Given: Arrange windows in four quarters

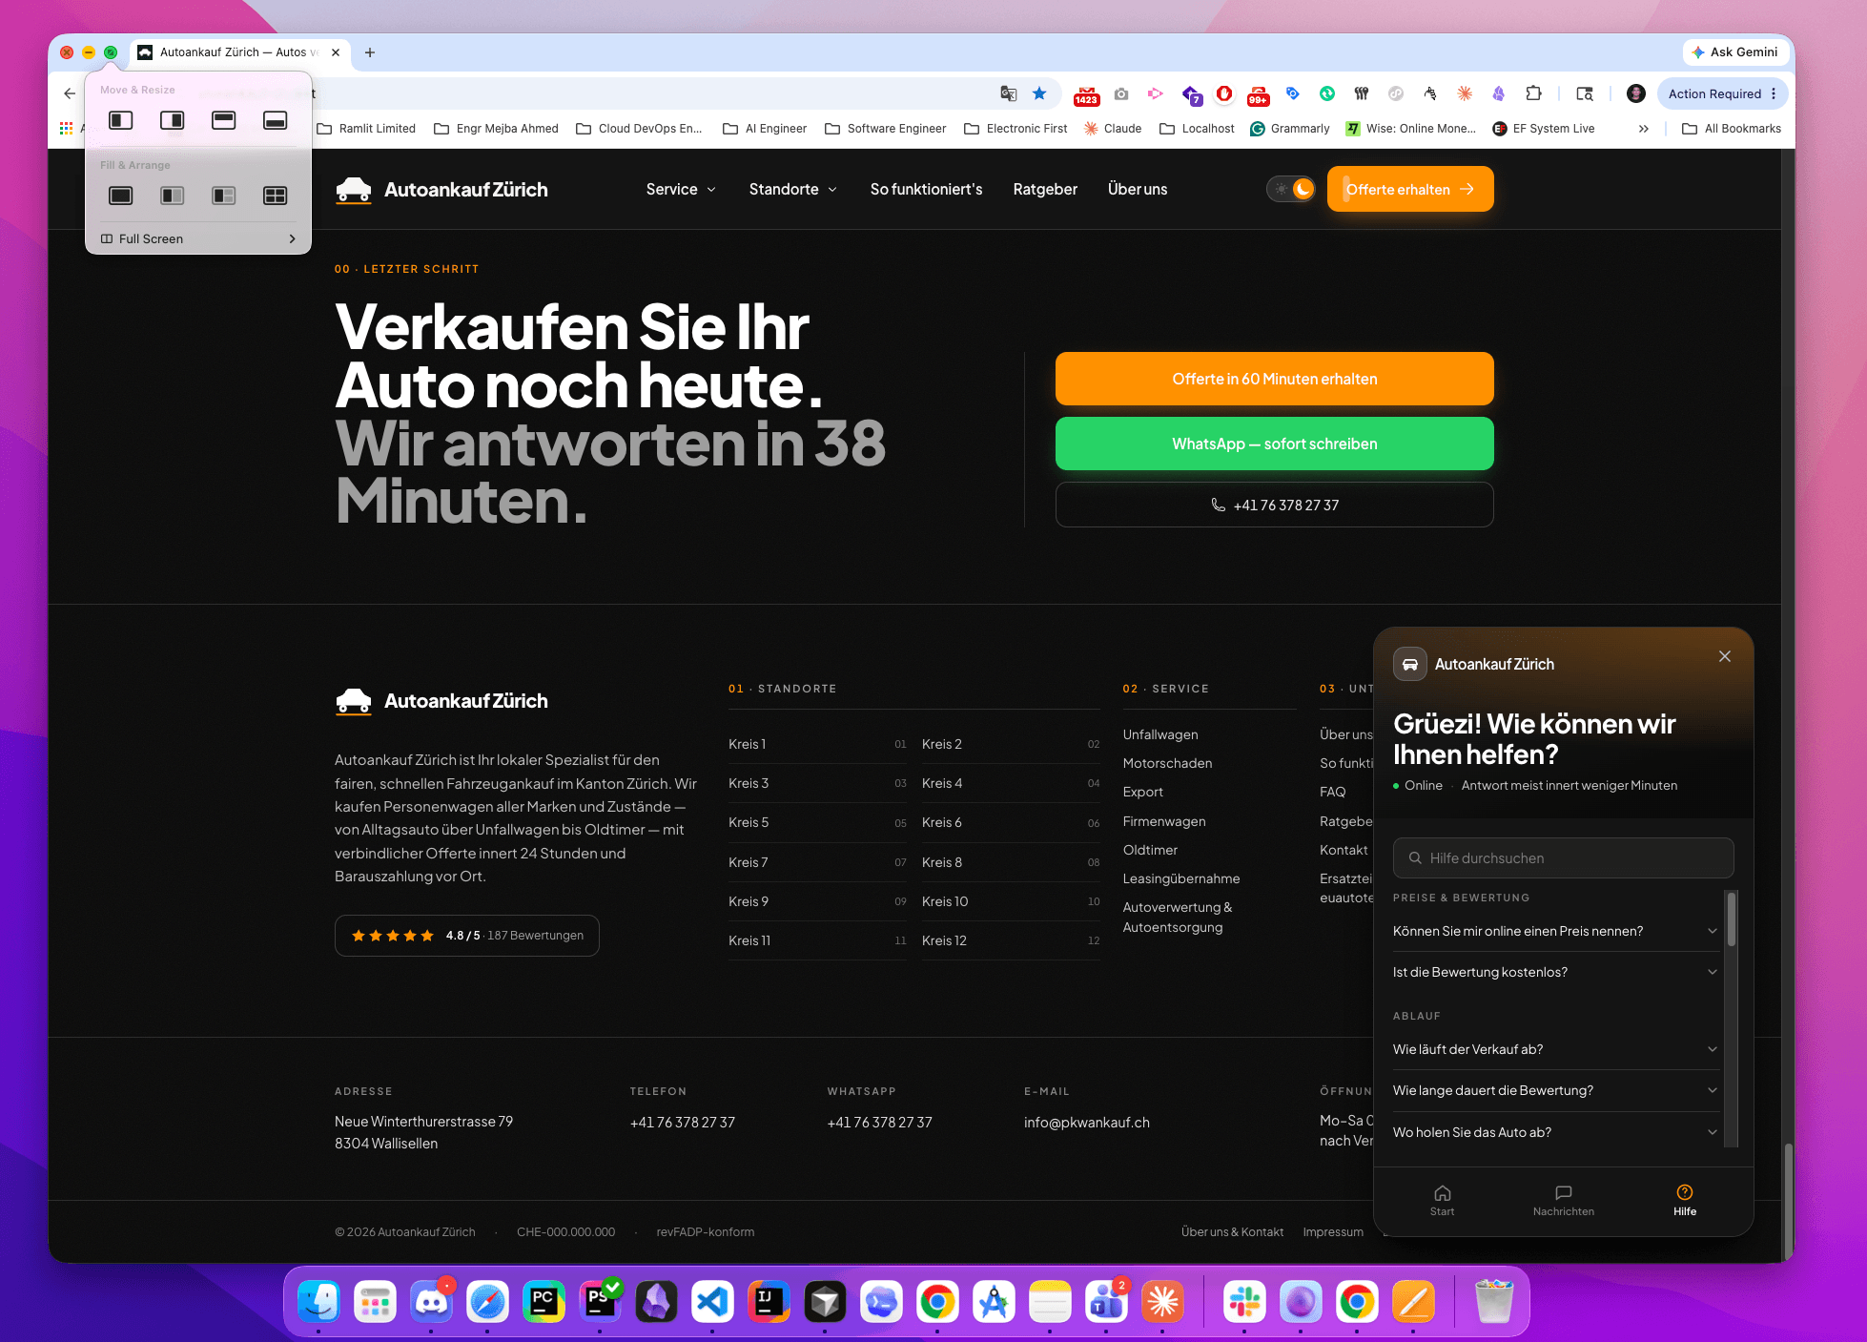Looking at the screenshot, I should pos(276,196).
